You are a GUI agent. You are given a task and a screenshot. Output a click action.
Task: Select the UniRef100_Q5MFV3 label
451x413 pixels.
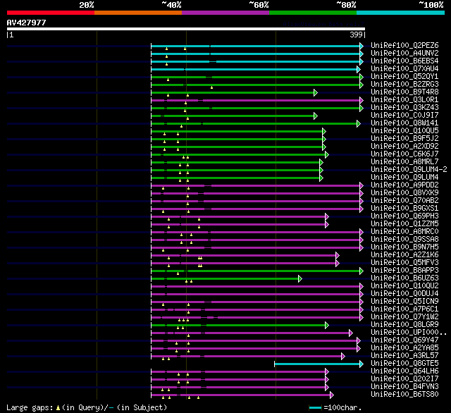pos(404,263)
